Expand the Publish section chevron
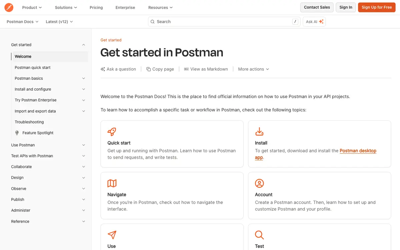400x250 pixels. coord(84,199)
